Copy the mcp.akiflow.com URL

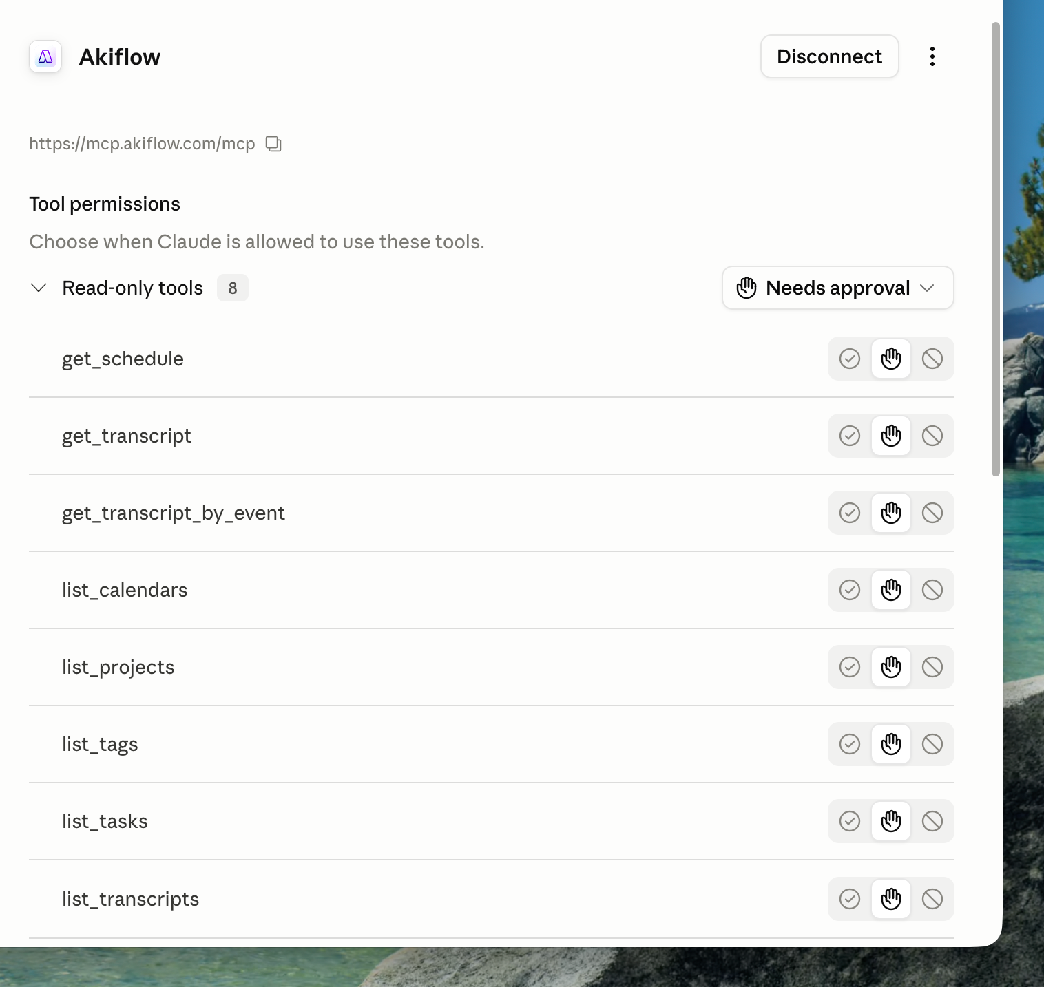[x=273, y=144]
